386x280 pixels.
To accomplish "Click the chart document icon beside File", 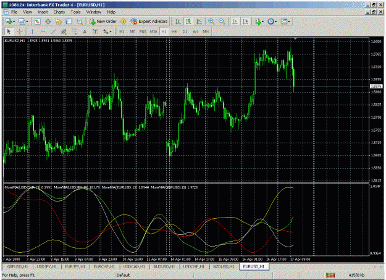I will (x=6, y=12).
